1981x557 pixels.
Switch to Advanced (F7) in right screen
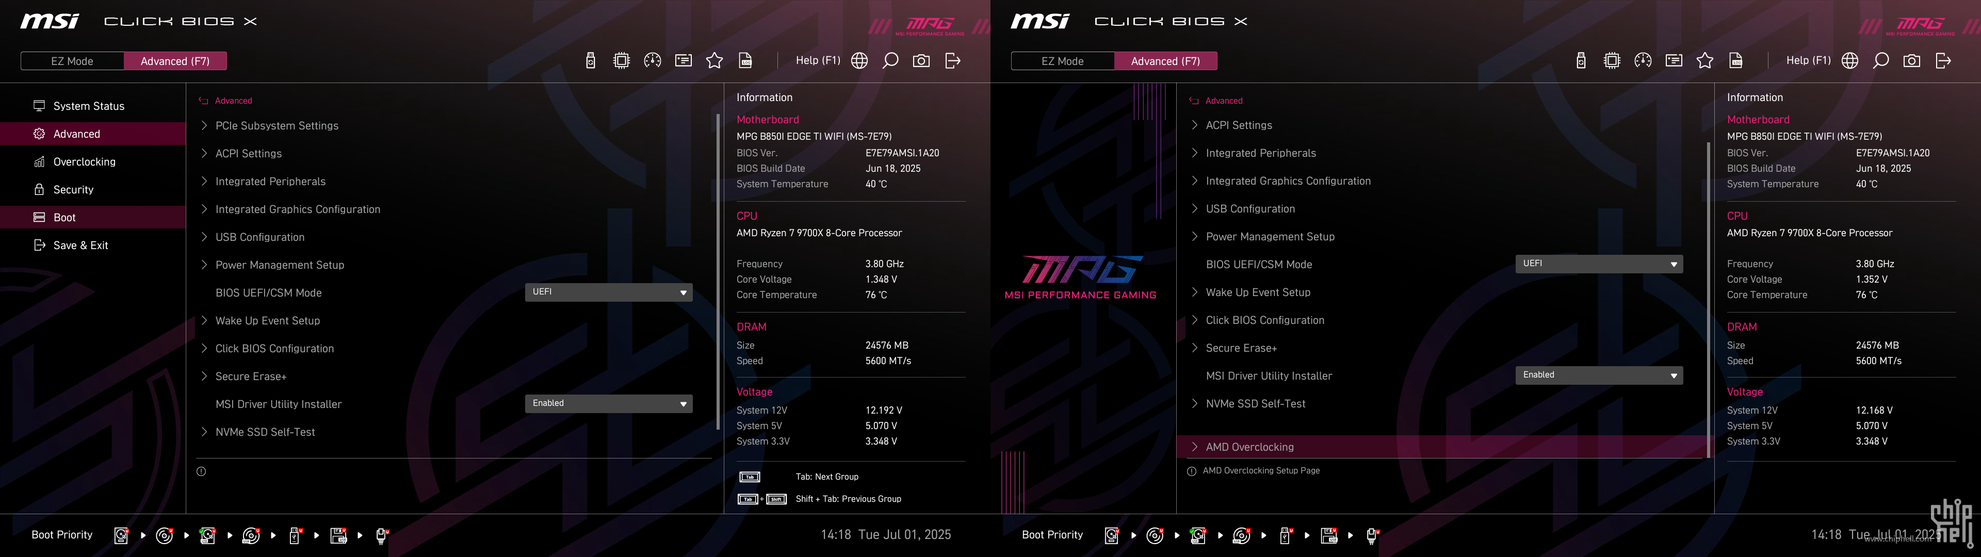pos(1166,61)
